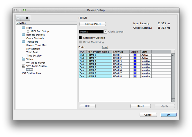Click the Out cell in HDMI 6 row
Screen dimensions: 192x137
tap(83, 70)
